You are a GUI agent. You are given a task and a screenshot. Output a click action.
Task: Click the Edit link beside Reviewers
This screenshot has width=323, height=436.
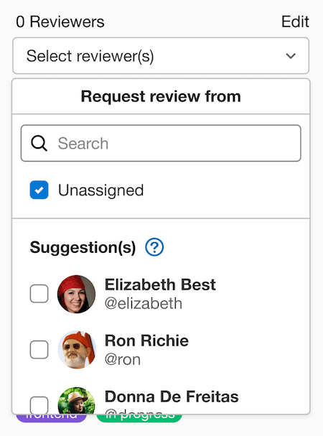295,22
